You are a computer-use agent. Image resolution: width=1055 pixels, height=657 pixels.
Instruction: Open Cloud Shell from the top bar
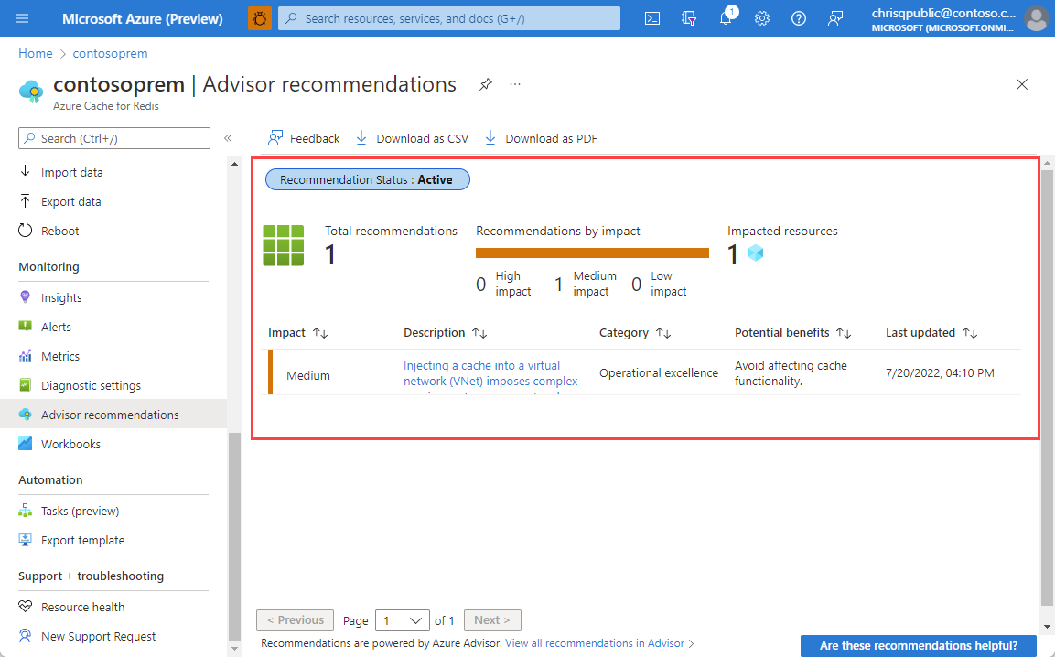coord(651,17)
